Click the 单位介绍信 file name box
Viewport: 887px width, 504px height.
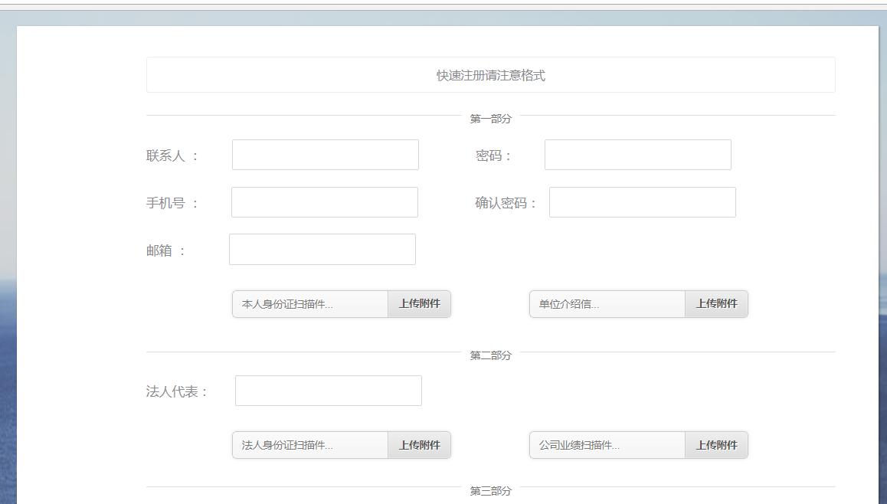607,304
